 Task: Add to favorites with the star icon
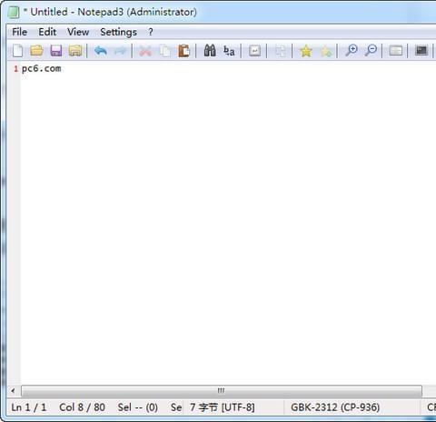tap(306, 51)
